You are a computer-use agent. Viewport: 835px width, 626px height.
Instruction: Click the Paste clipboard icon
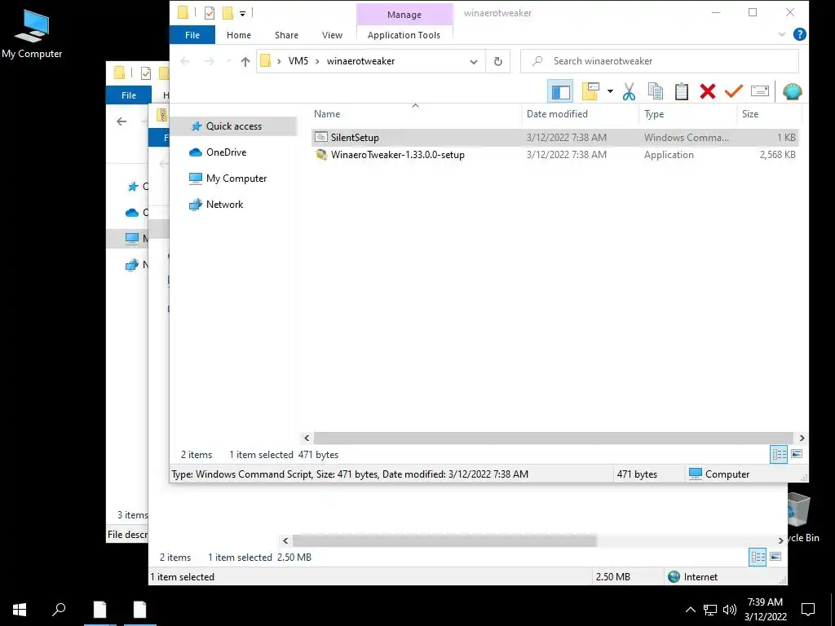(682, 91)
